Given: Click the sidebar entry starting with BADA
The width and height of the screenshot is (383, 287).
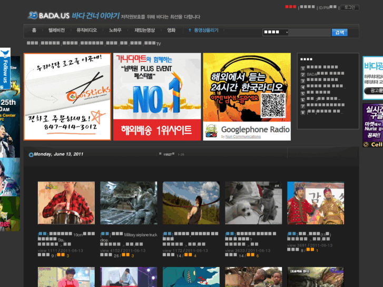Looking at the screenshot, I should click(x=326, y=74).
